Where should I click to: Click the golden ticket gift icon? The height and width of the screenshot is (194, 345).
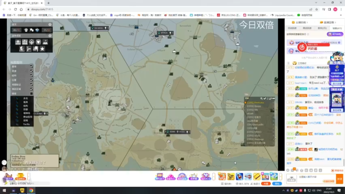pos(257,176)
